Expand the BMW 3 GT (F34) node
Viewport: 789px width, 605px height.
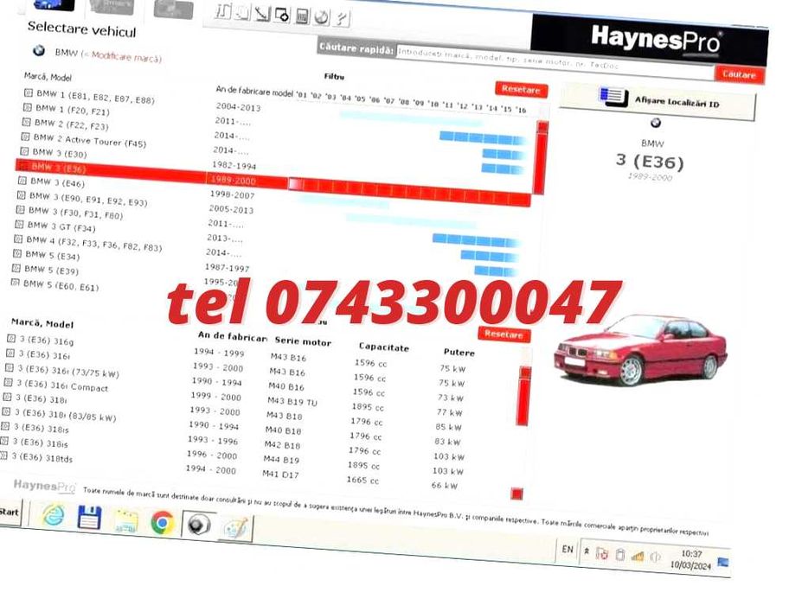point(19,224)
